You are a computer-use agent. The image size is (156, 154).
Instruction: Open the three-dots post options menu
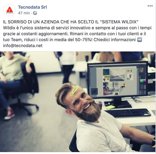point(150,6)
